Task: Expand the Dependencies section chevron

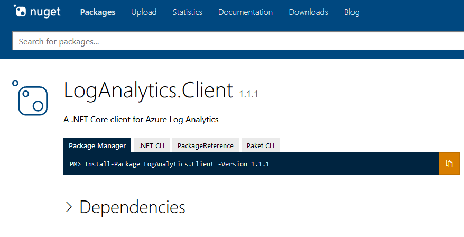Action: coord(69,207)
